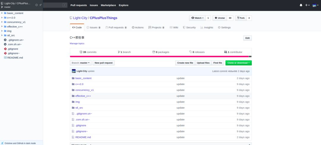Open the Branch: master dropdown

coord(81,63)
